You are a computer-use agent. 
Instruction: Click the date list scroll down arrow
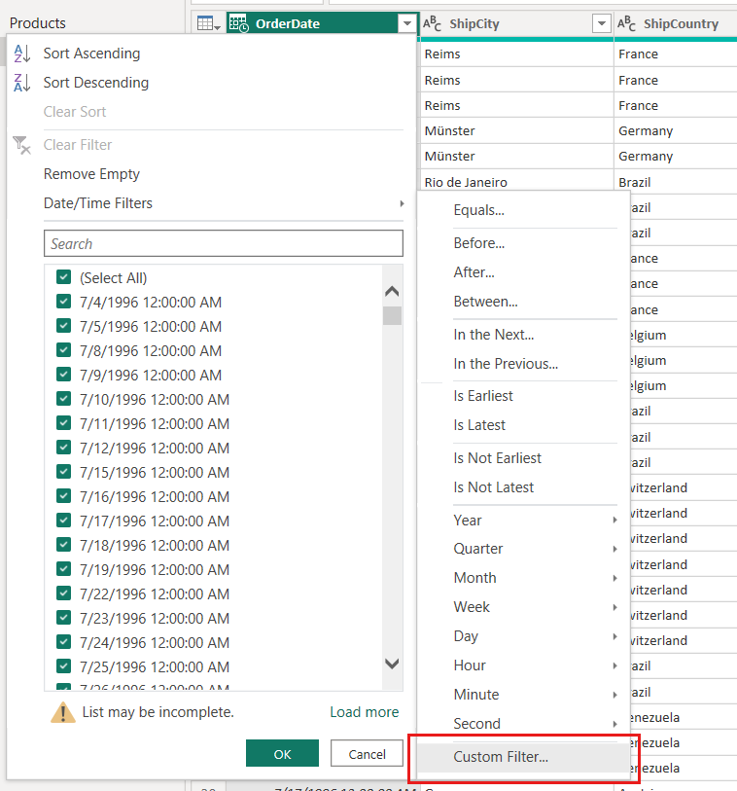[392, 664]
